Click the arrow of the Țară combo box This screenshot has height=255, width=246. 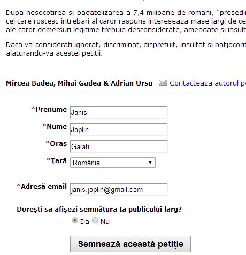(x=150, y=163)
